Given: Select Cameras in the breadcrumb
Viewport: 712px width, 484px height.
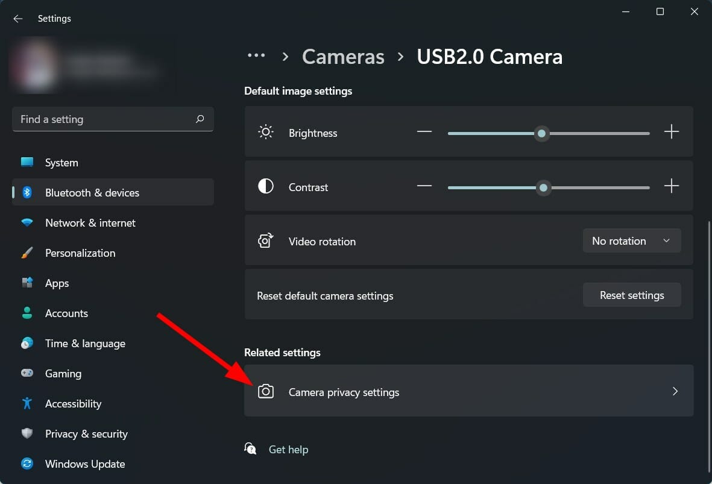Looking at the screenshot, I should click(342, 56).
